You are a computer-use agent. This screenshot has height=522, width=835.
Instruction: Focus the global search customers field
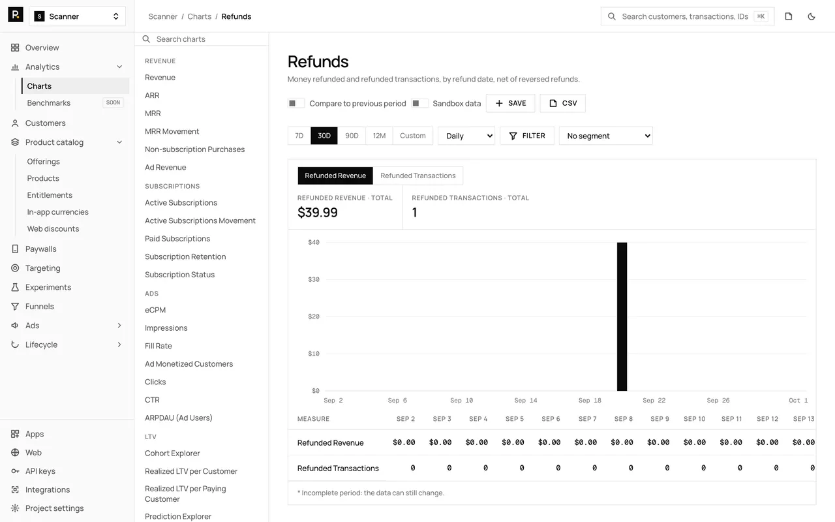click(x=688, y=16)
